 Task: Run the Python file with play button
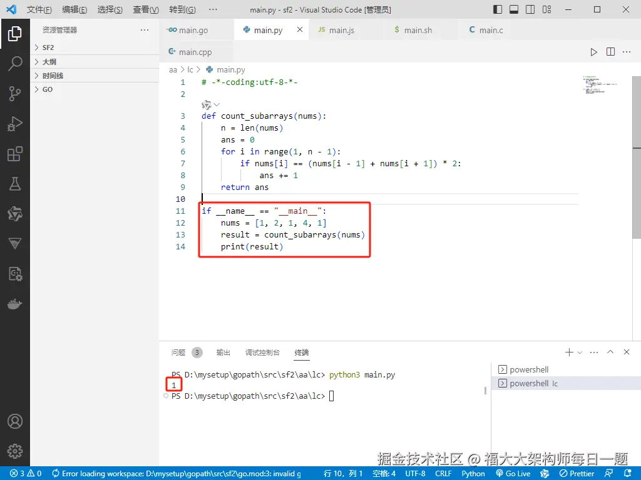[593, 52]
